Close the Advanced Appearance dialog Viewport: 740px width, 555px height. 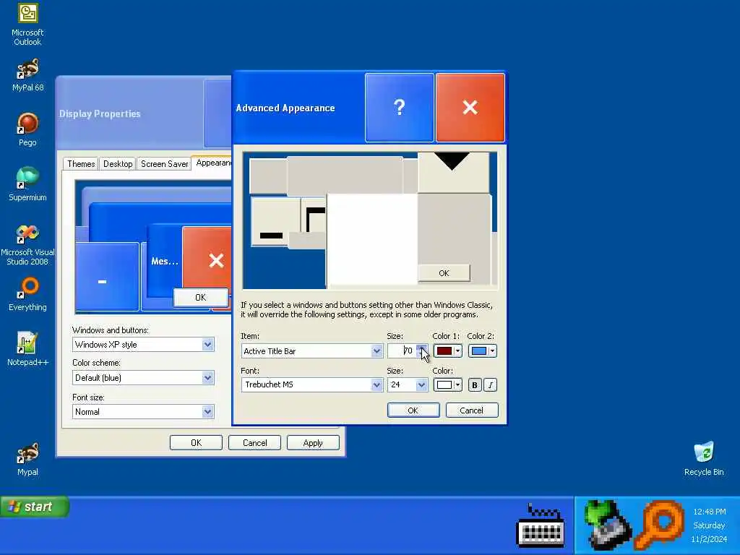pyautogui.click(x=470, y=108)
